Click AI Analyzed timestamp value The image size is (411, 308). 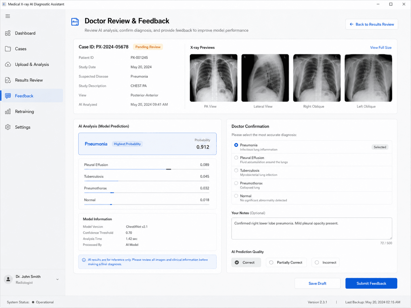click(149, 105)
